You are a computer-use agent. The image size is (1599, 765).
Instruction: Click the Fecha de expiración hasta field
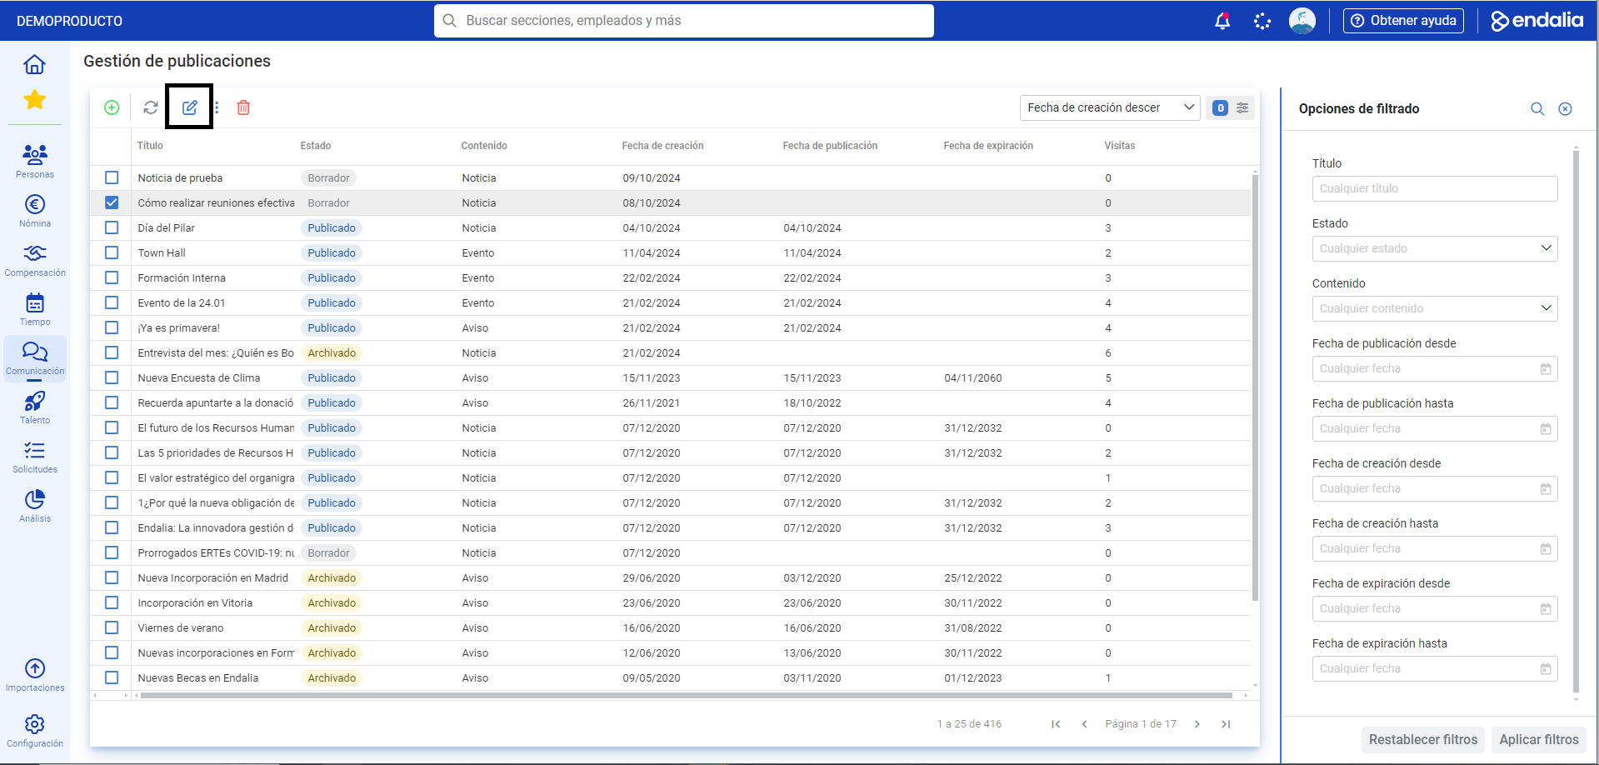pos(1435,668)
